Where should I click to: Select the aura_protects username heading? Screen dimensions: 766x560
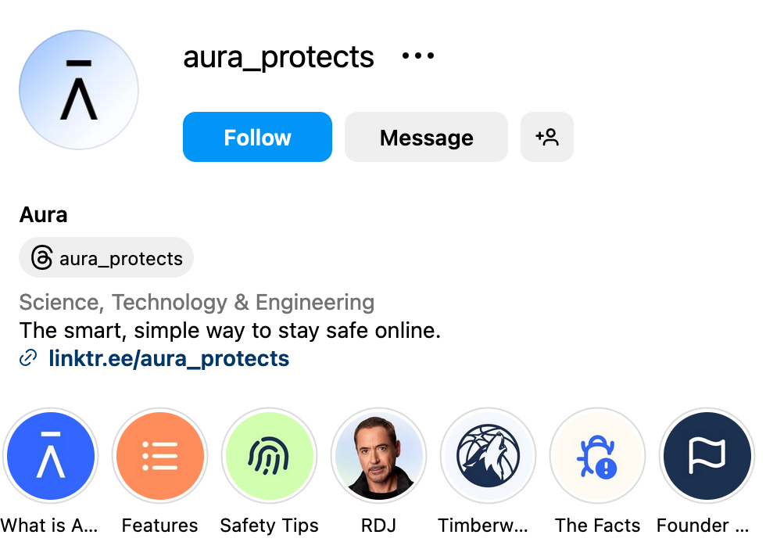click(x=278, y=57)
